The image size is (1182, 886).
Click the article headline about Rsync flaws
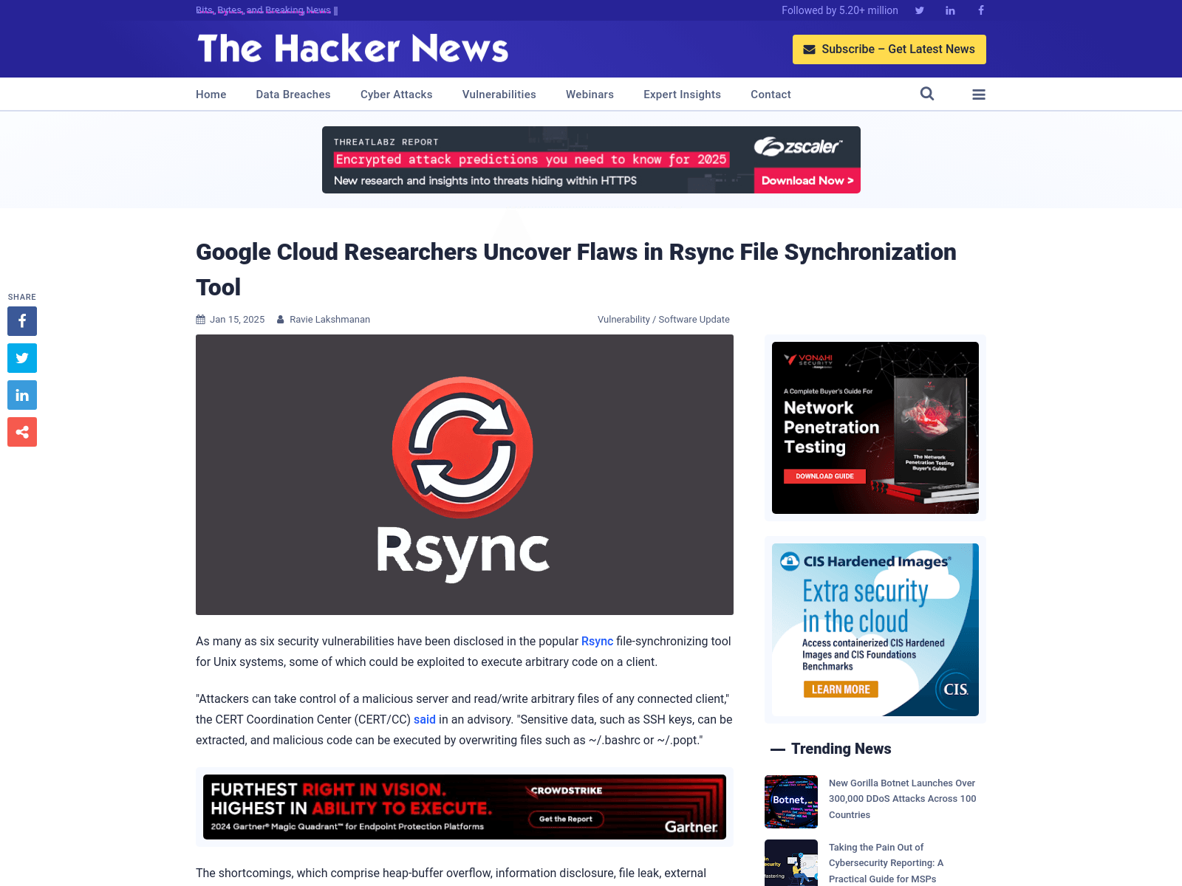click(x=576, y=269)
